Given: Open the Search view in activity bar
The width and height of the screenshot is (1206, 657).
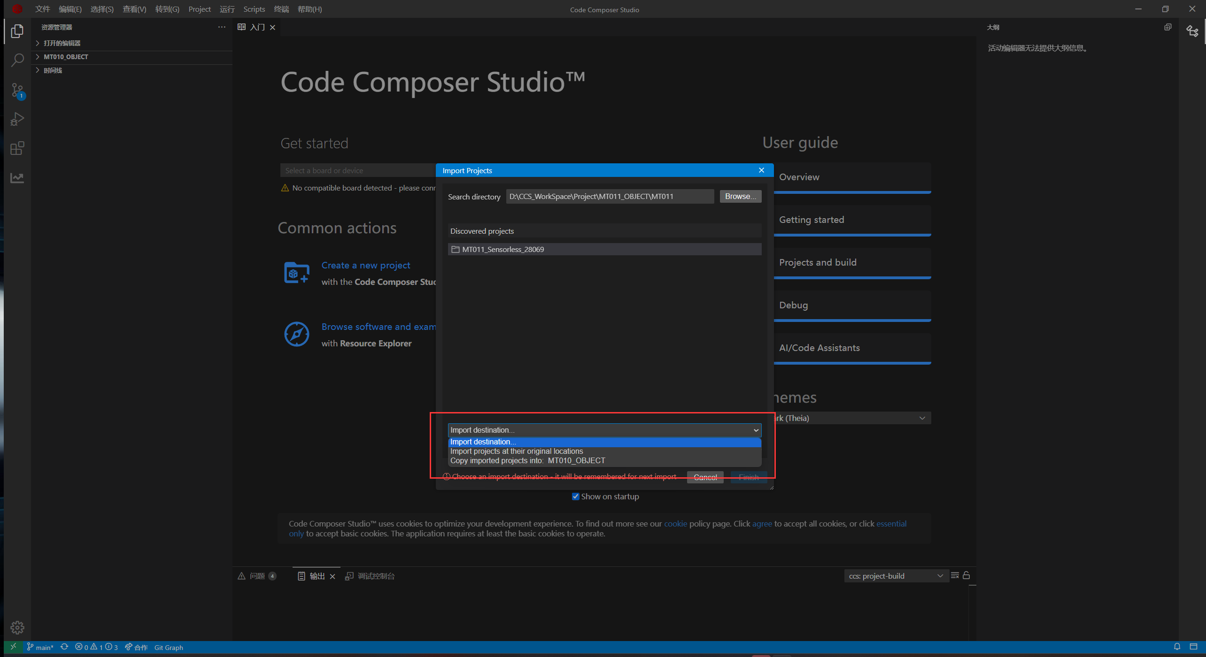Looking at the screenshot, I should point(17,60).
